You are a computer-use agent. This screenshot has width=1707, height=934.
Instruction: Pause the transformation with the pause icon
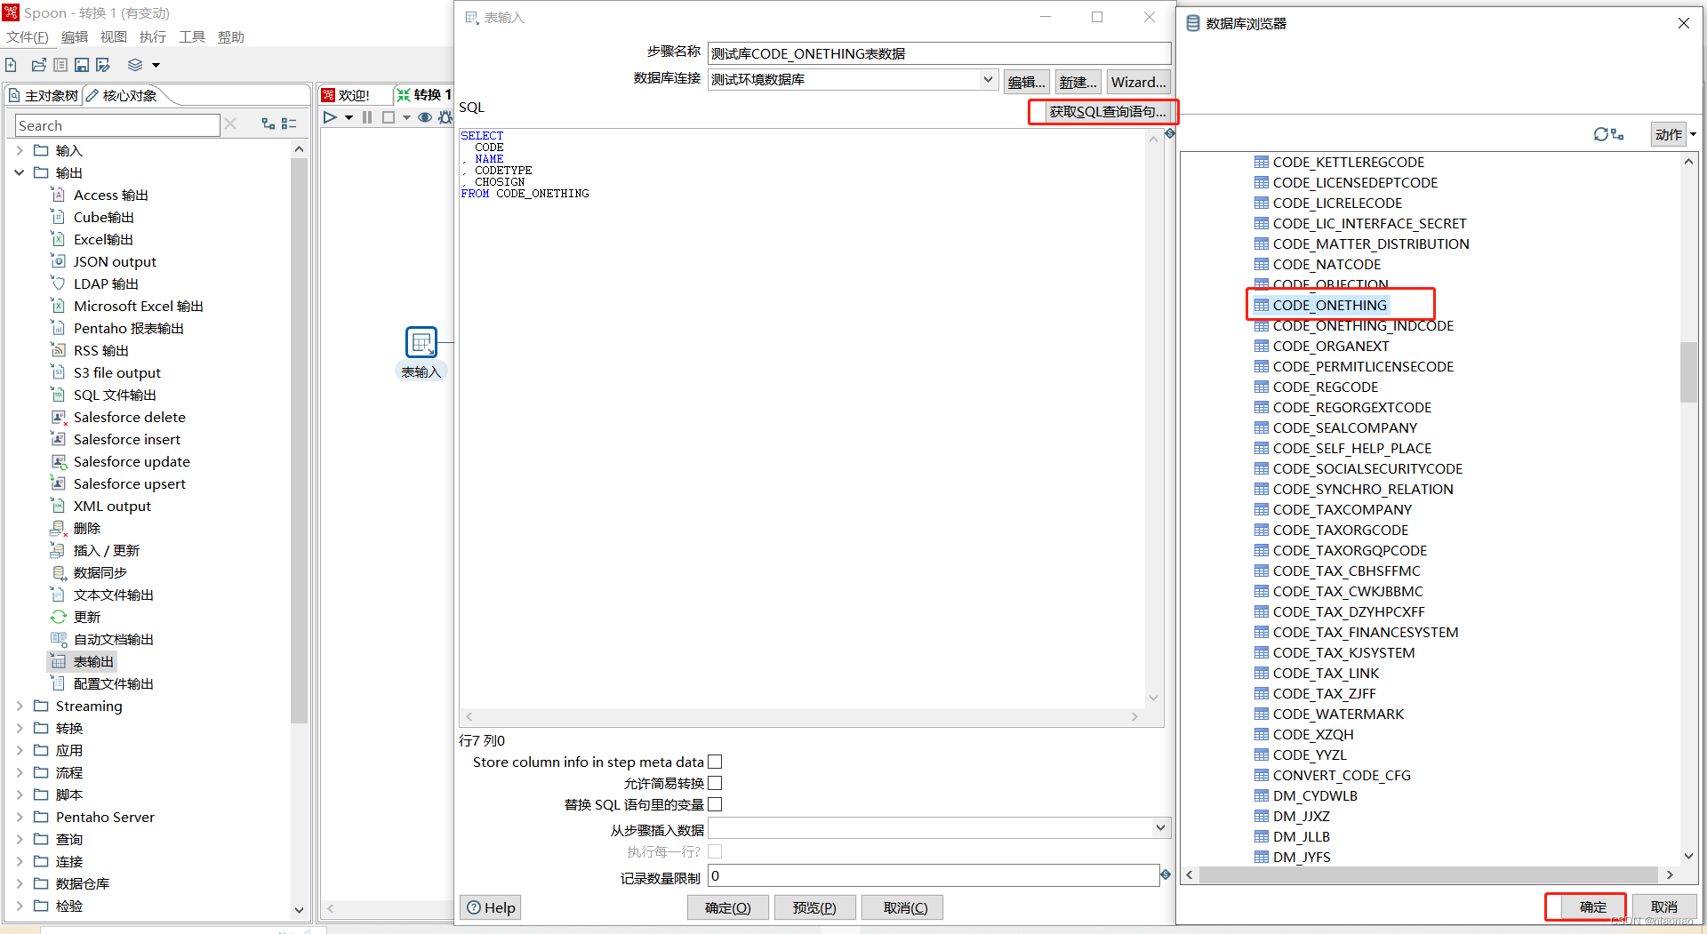coord(367,117)
